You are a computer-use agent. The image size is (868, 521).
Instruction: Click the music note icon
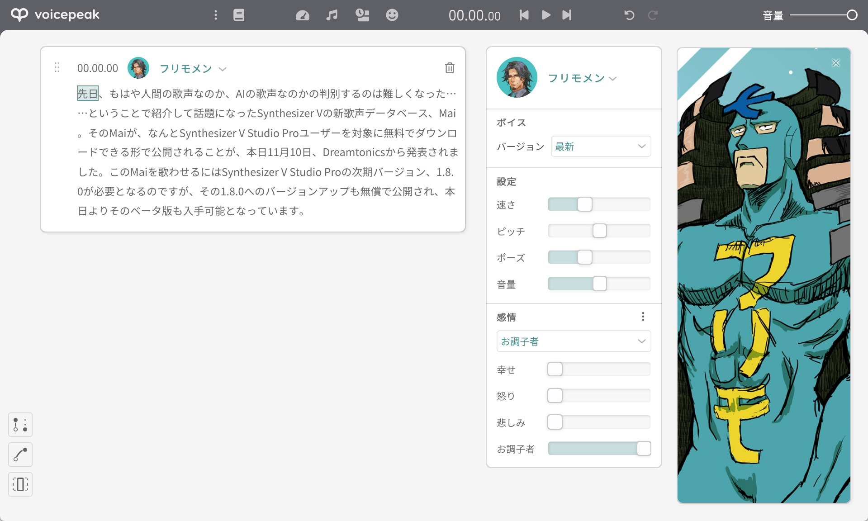pyautogui.click(x=332, y=15)
